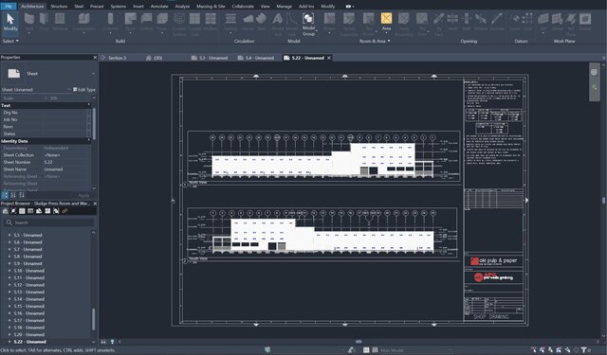
Task: Close the Project Browser panel
Action: click(x=95, y=204)
